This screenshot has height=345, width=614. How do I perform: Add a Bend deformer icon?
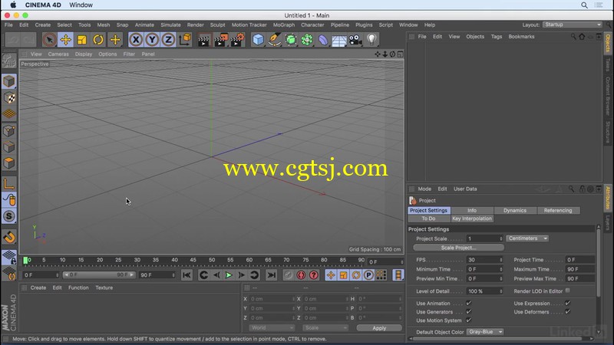tap(323, 40)
